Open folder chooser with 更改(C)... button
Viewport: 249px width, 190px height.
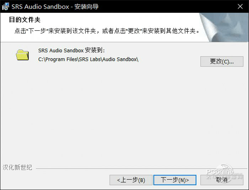(x=222, y=61)
